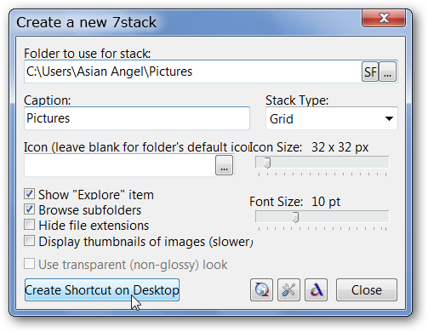Click the Icon Size slider handle
This screenshot has height=332, width=428.
click(267, 163)
